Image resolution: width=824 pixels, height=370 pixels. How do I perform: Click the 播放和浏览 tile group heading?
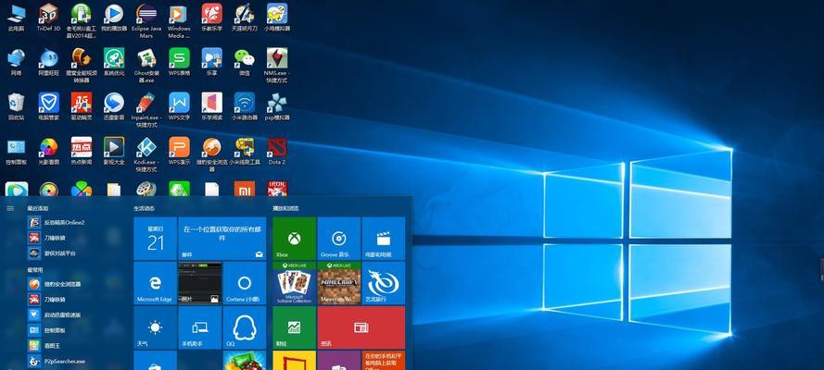tap(285, 208)
